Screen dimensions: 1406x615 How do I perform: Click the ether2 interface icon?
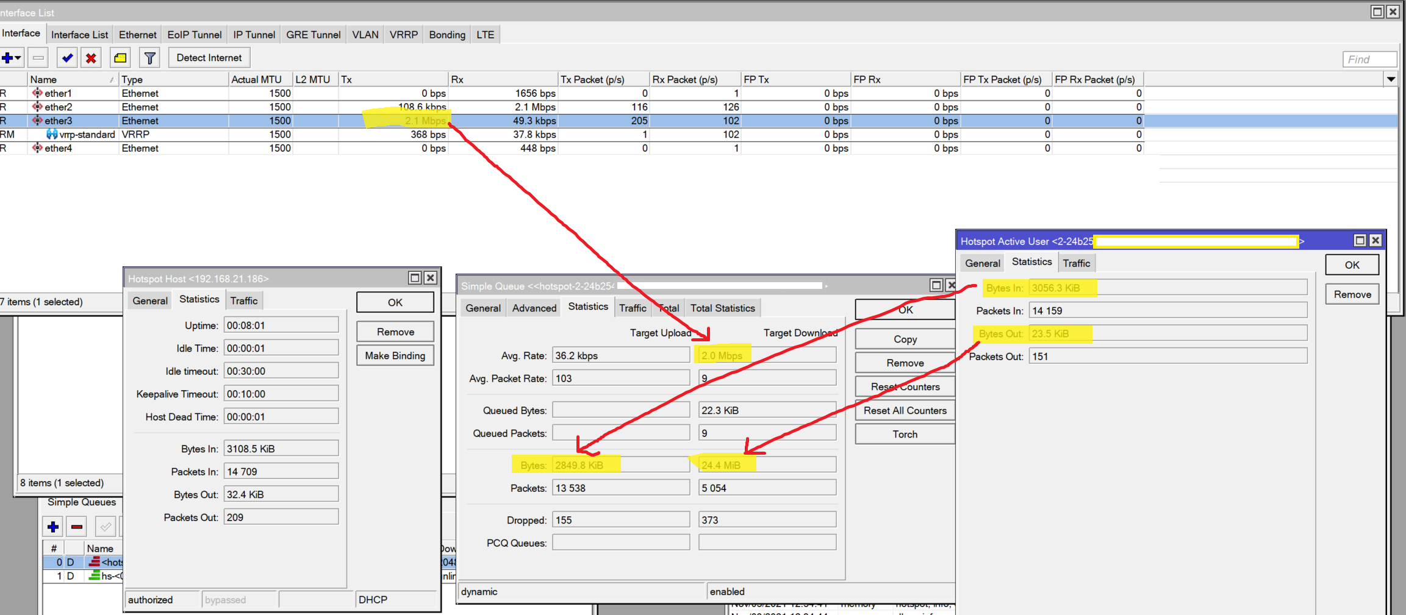[37, 107]
